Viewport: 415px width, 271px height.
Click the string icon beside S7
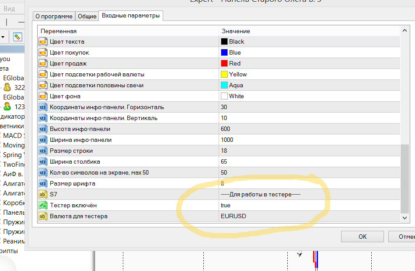point(43,194)
